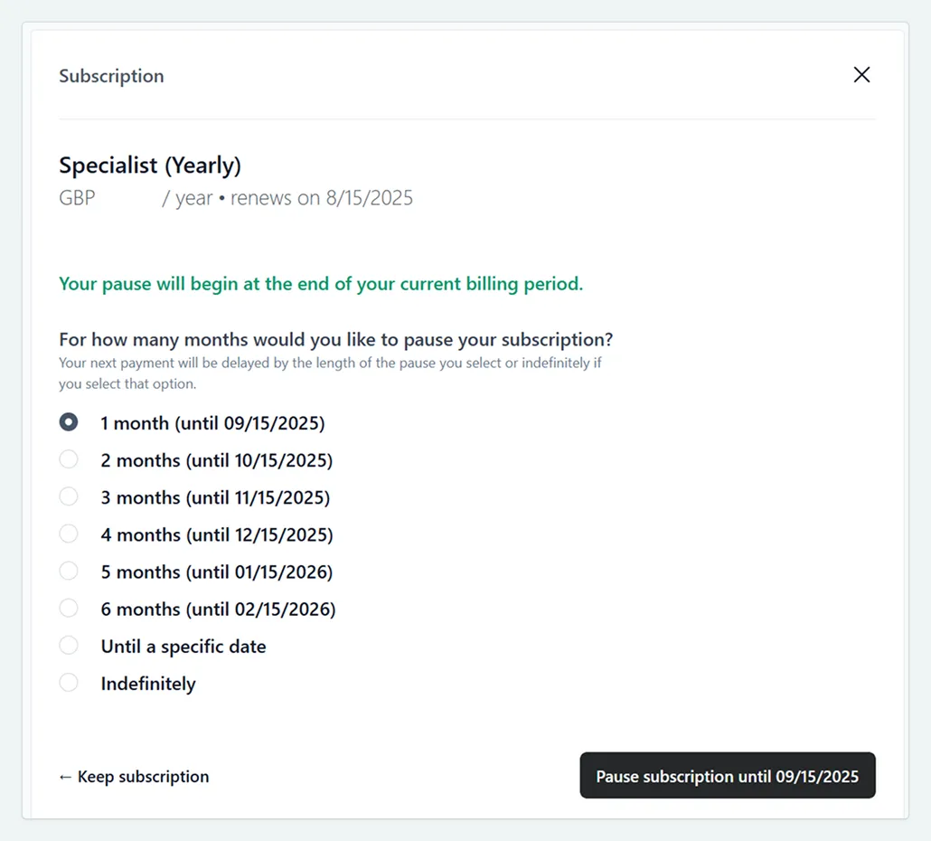The width and height of the screenshot is (931, 841).
Task: Click the X icon to dismiss the dialog
Action: coord(861,75)
